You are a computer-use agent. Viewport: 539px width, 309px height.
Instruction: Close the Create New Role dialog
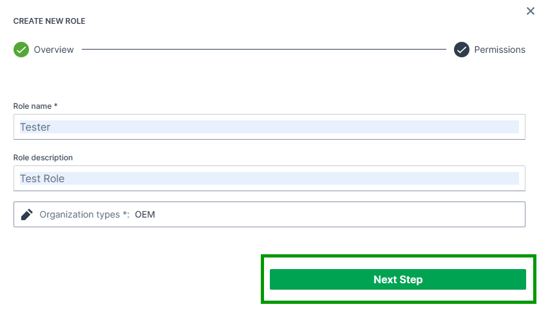[529, 11]
